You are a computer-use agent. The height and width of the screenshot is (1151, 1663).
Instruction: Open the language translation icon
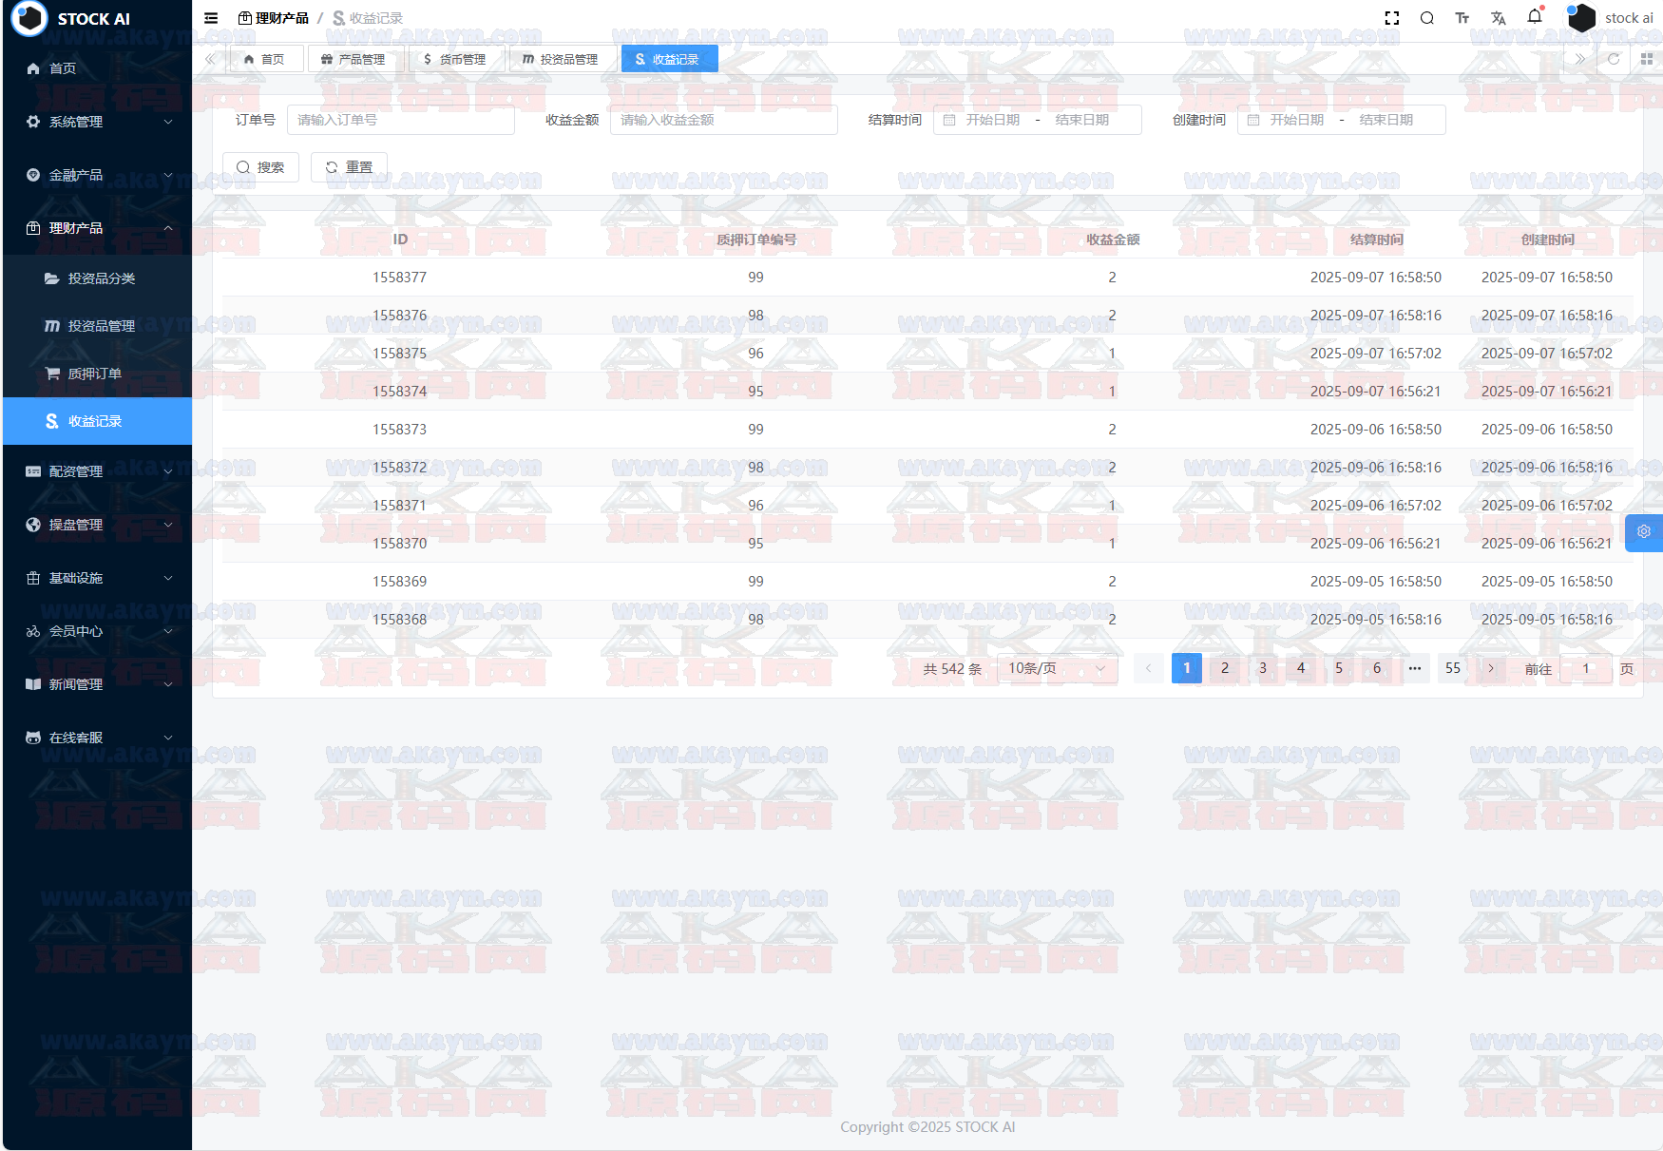pyautogui.click(x=1499, y=18)
